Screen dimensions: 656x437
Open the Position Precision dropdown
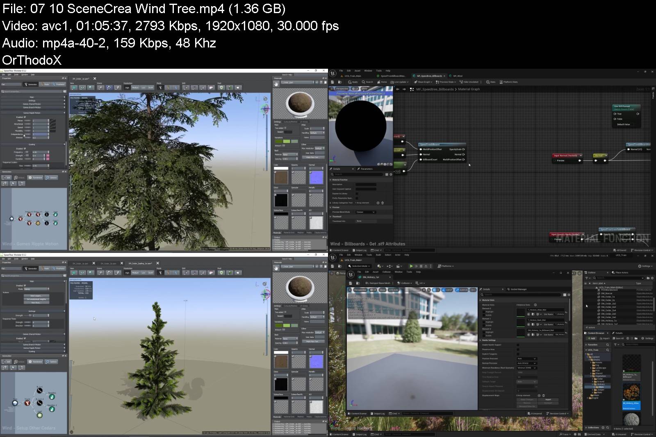click(527, 358)
